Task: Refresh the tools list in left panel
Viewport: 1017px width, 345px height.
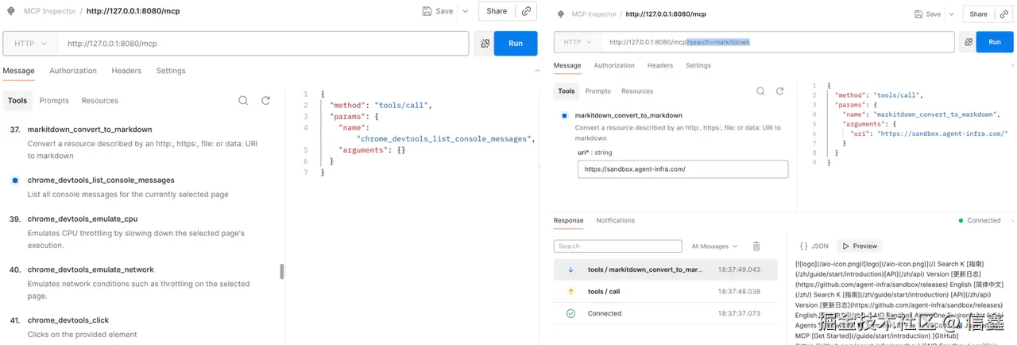Action: (265, 100)
